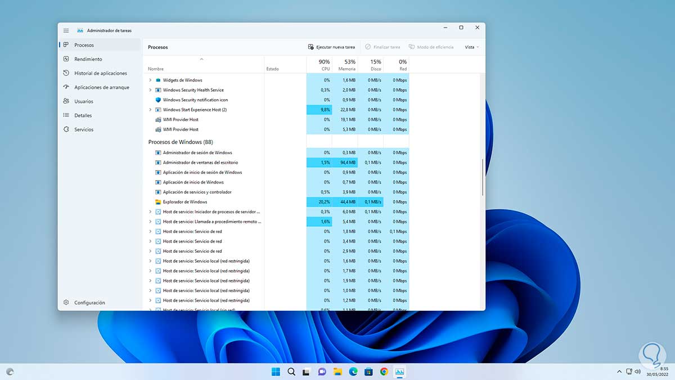The image size is (675, 380).
Task: Open the Windows Start button on taskbar
Action: pos(276,372)
